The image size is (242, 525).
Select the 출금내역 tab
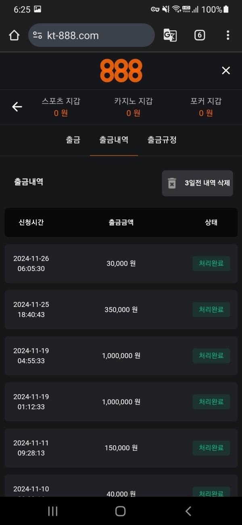pos(114,140)
